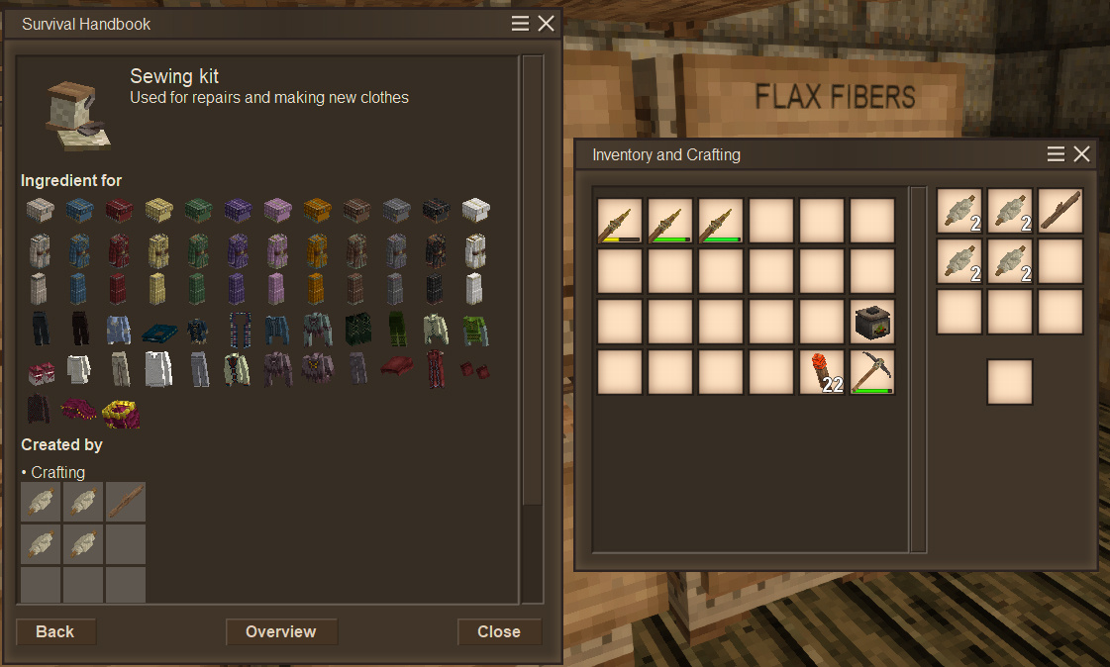Image resolution: width=1110 pixels, height=667 pixels.
Task: Open the white woven hat entry
Action: 475,210
